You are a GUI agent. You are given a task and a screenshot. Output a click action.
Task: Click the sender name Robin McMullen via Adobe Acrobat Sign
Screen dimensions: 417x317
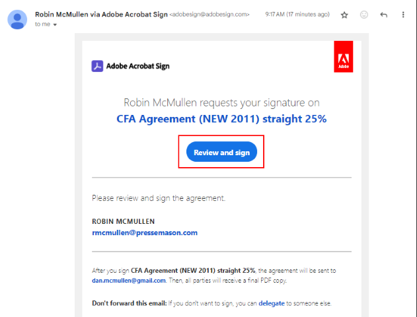[102, 13]
